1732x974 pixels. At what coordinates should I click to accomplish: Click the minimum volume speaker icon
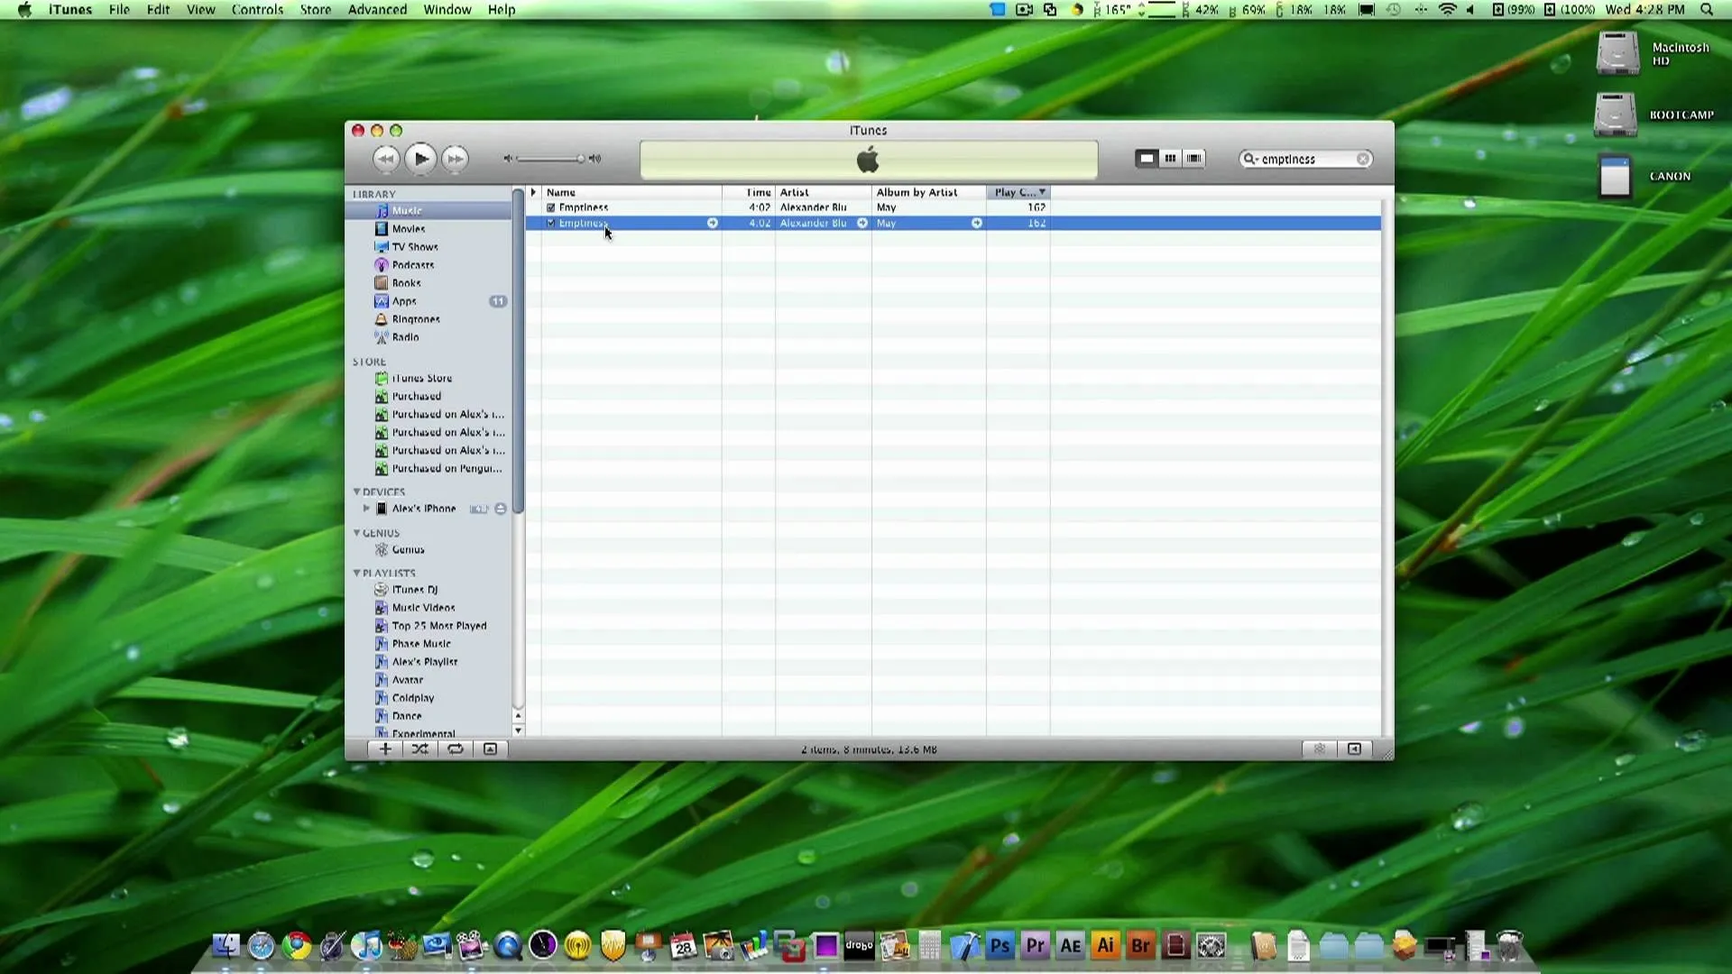coord(508,159)
